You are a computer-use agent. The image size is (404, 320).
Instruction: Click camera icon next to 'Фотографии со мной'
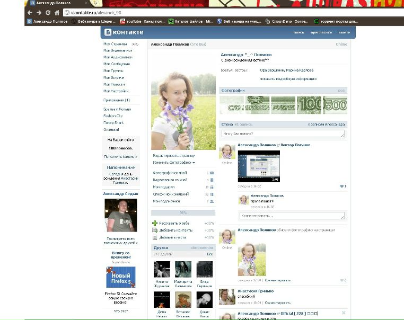coord(212,173)
